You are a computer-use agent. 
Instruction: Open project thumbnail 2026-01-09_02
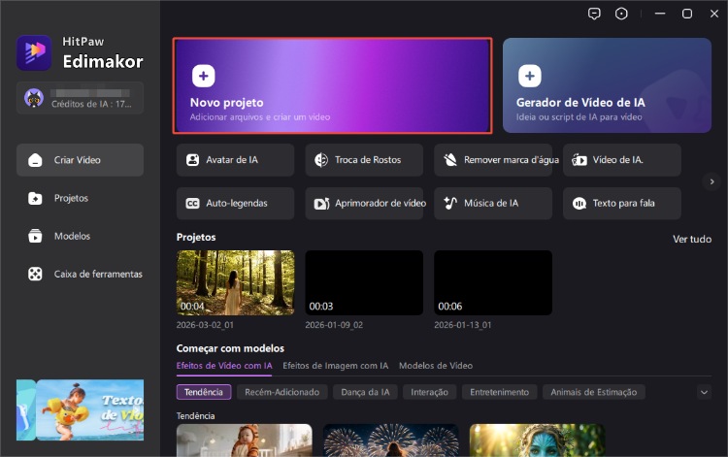364,282
